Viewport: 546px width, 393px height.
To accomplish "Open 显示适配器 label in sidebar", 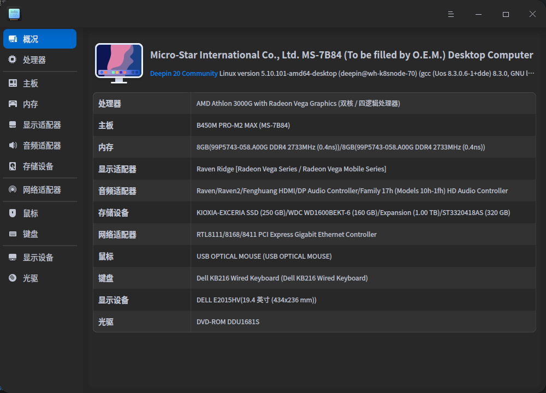I will [42, 125].
